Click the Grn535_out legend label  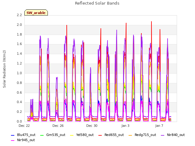point(56,135)
